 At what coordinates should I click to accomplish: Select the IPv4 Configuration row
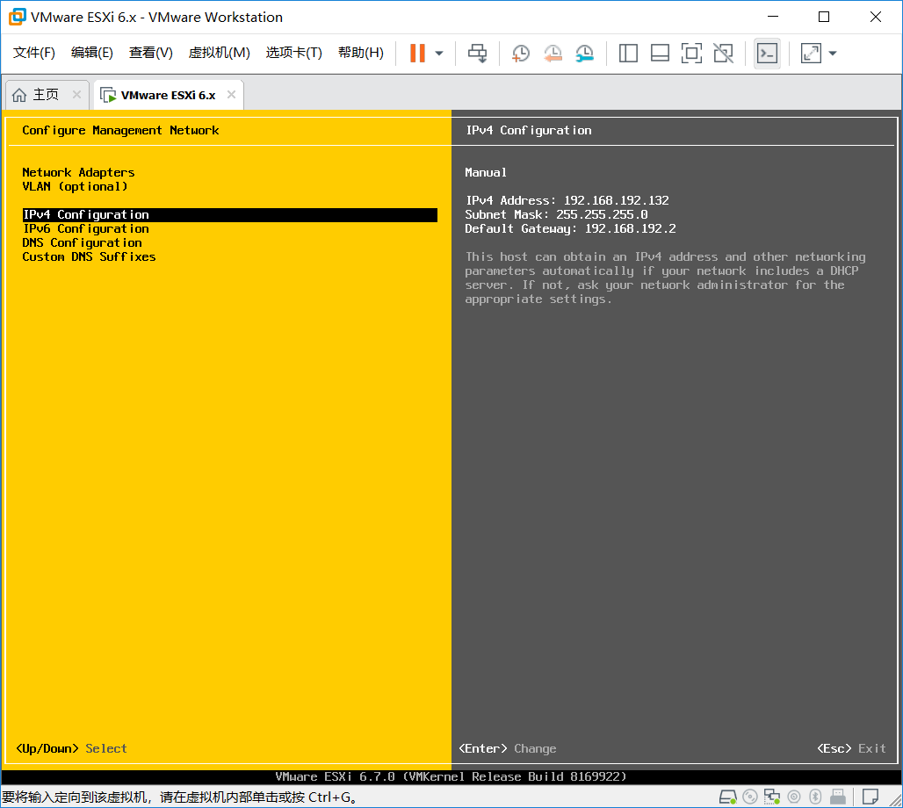(230, 215)
